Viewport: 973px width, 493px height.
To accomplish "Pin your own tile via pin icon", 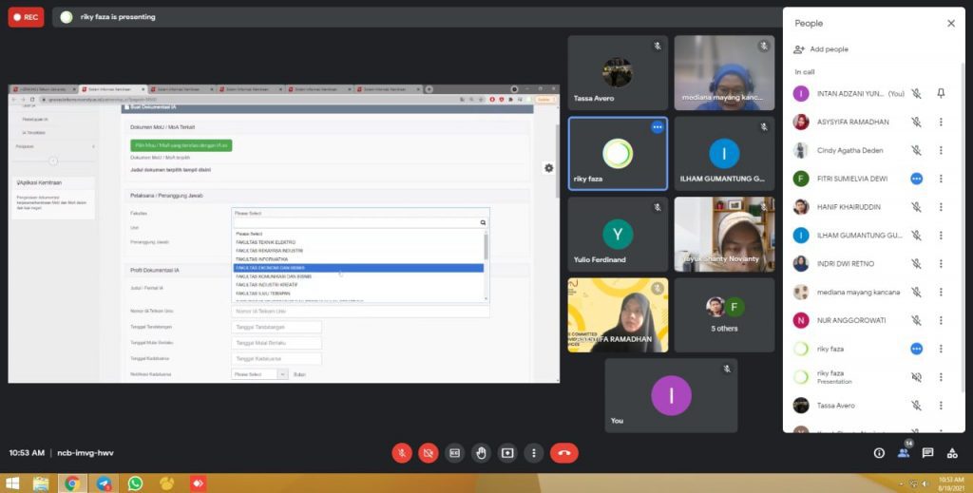I will click(x=941, y=93).
